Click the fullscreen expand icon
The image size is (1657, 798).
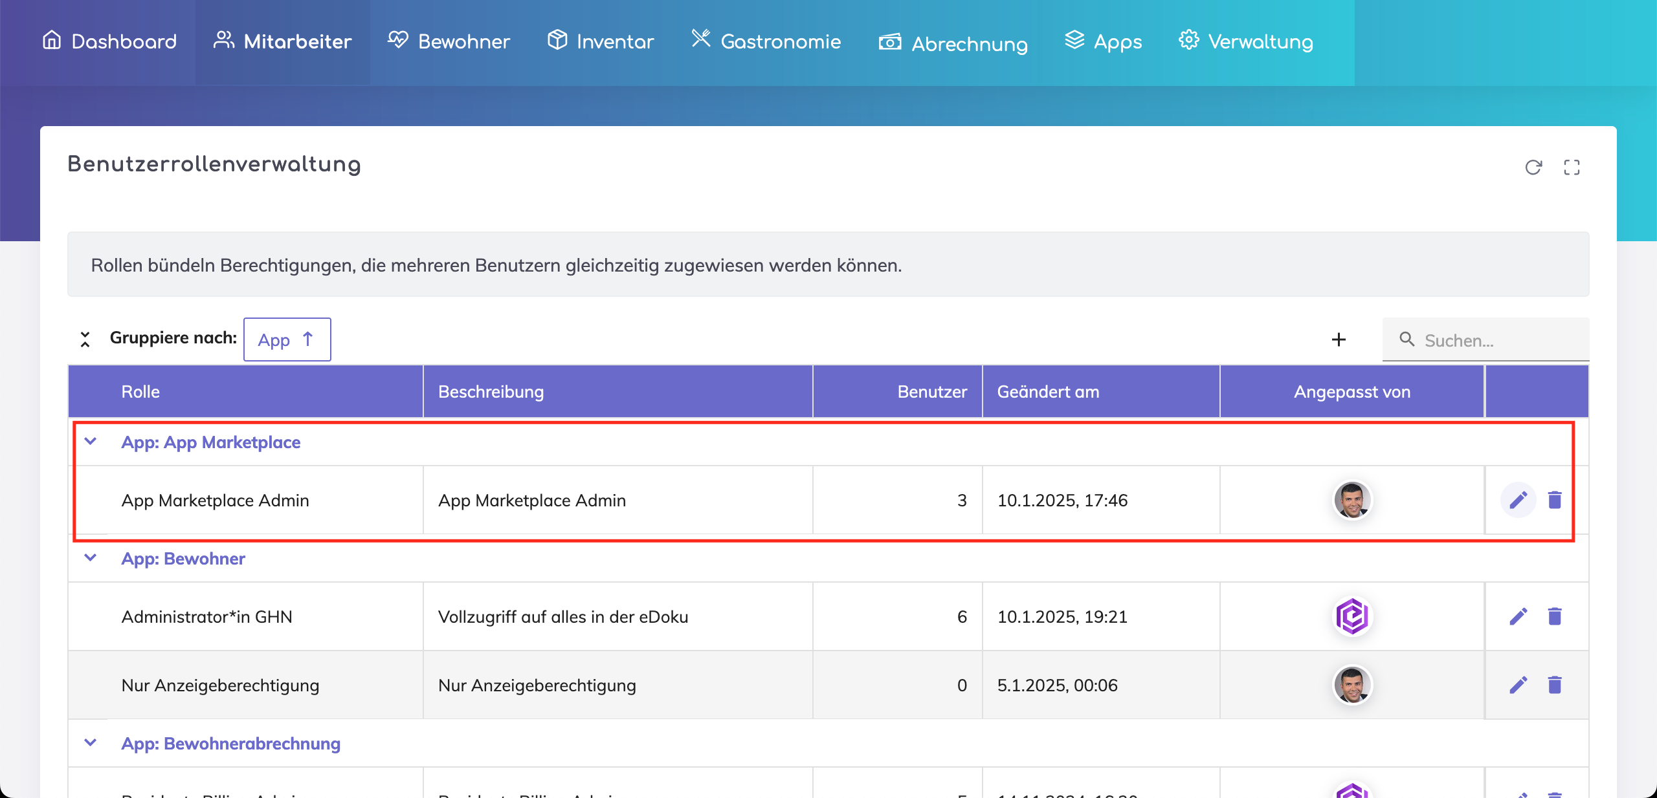pos(1572,167)
